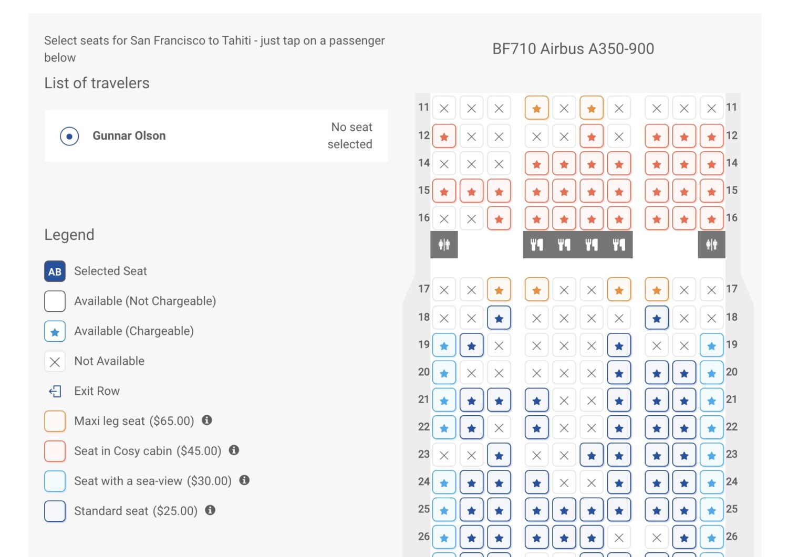Select the Maxi leg seat in row 17
This screenshot has width=788, height=557.
click(499, 289)
